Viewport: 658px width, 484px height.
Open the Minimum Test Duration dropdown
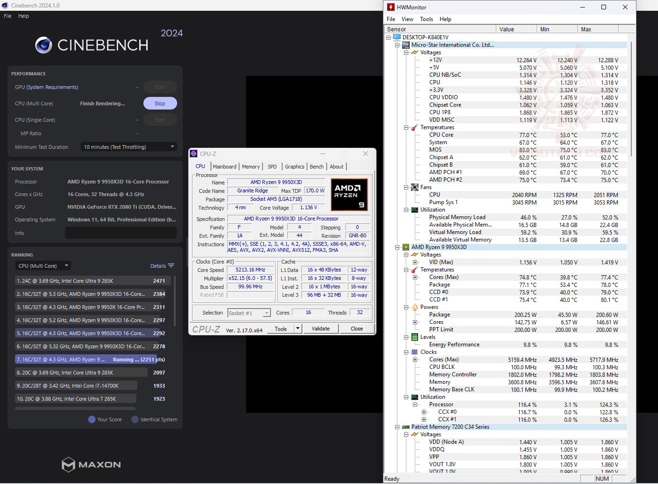[129, 147]
